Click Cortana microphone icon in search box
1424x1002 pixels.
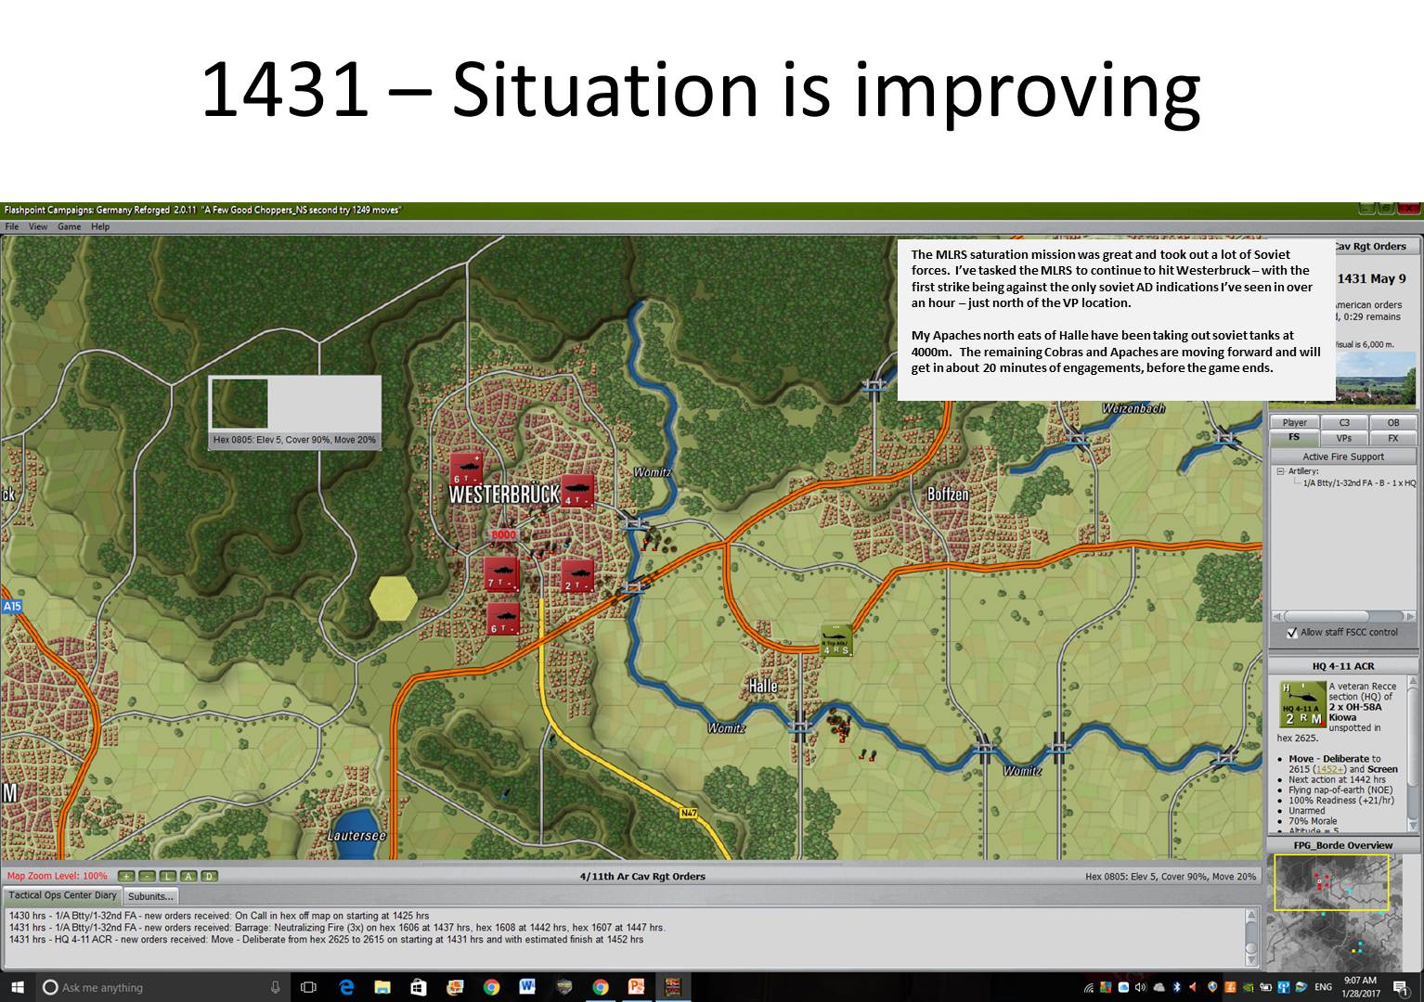(x=276, y=987)
